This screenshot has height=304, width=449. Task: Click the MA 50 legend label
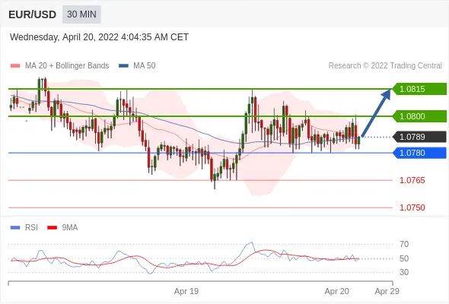click(145, 66)
